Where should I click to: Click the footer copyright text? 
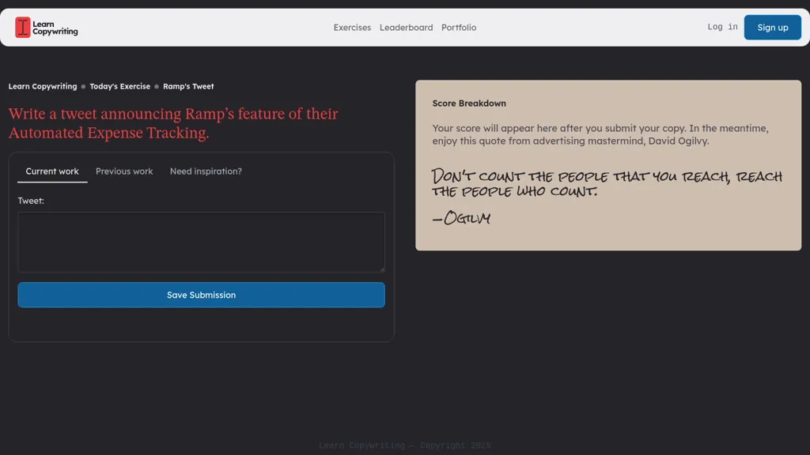click(404, 445)
